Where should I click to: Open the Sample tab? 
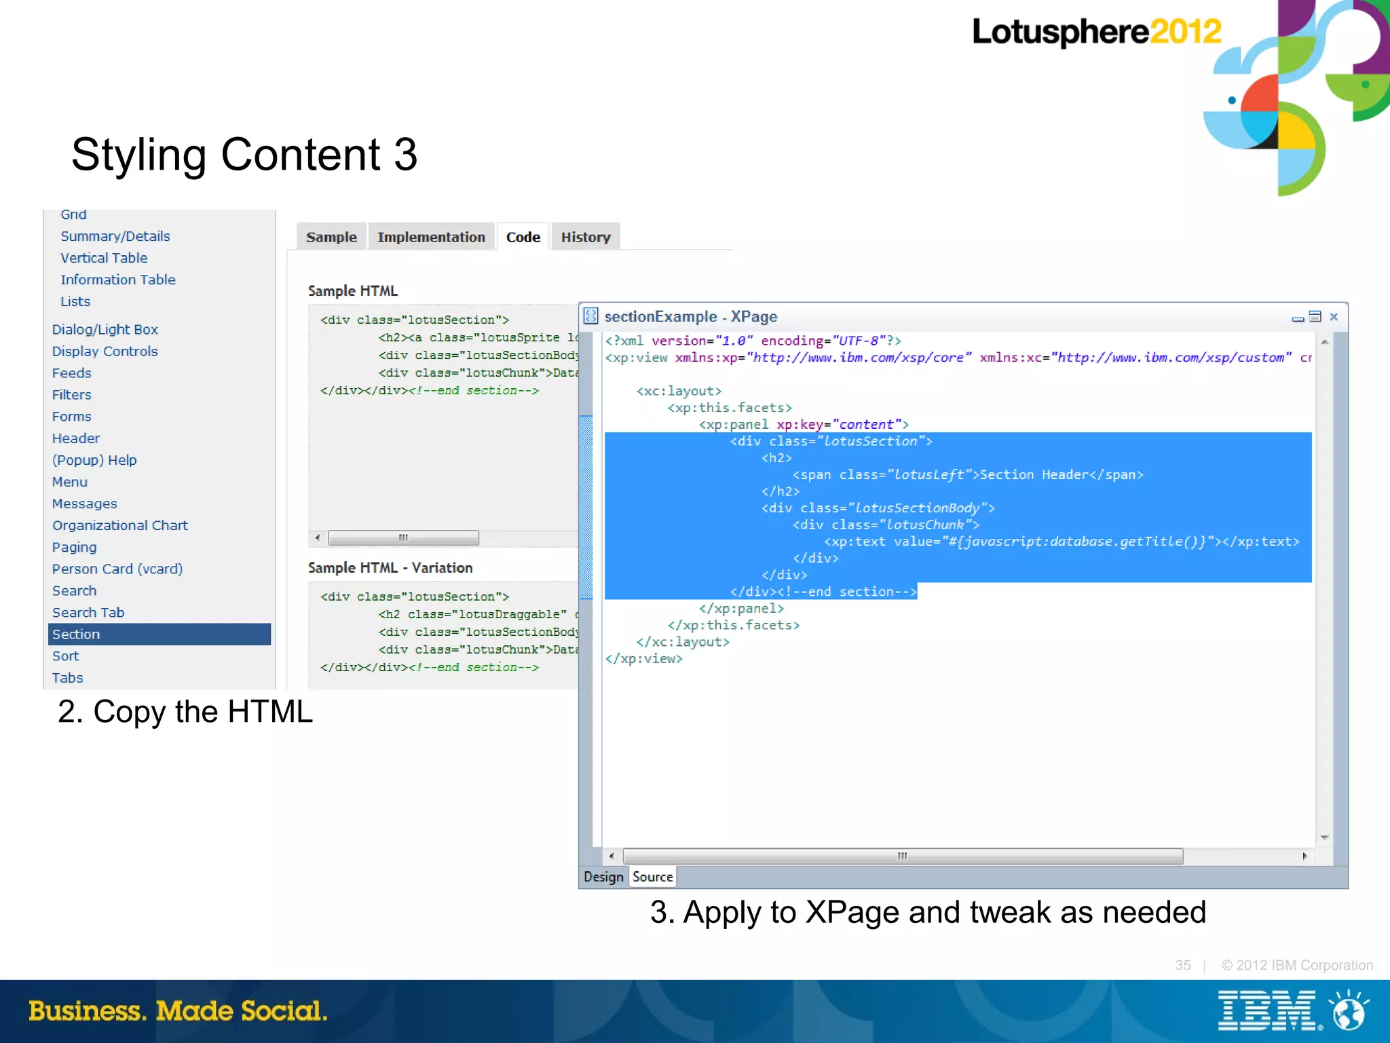tap(331, 237)
